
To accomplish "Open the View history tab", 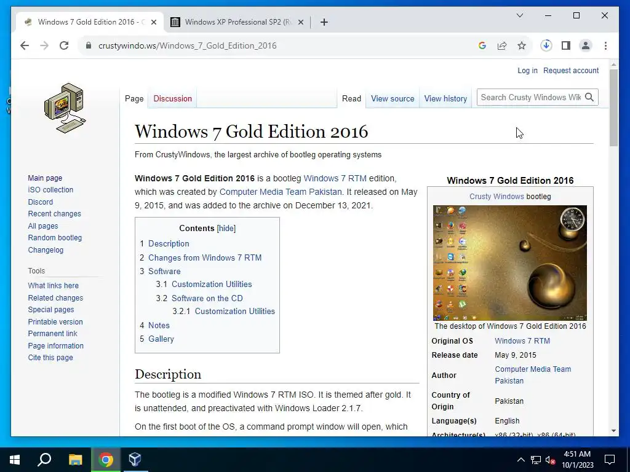I will tap(445, 98).
